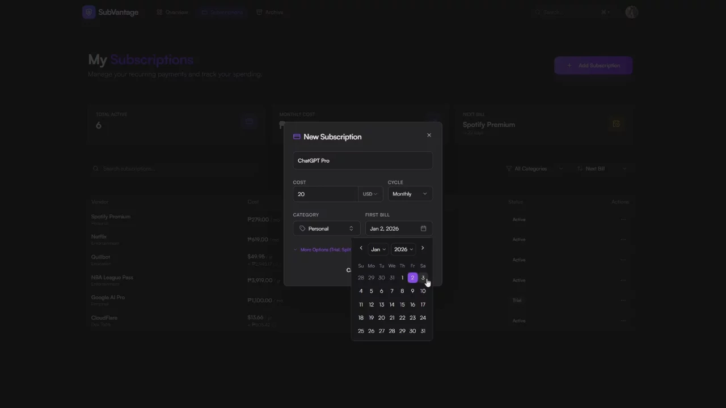Open the Monthly cycle dropdown

click(x=410, y=194)
